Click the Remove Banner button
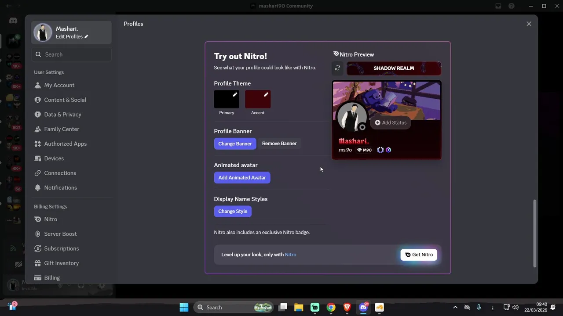The height and width of the screenshot is (316, 563). (x=279, y=144)
